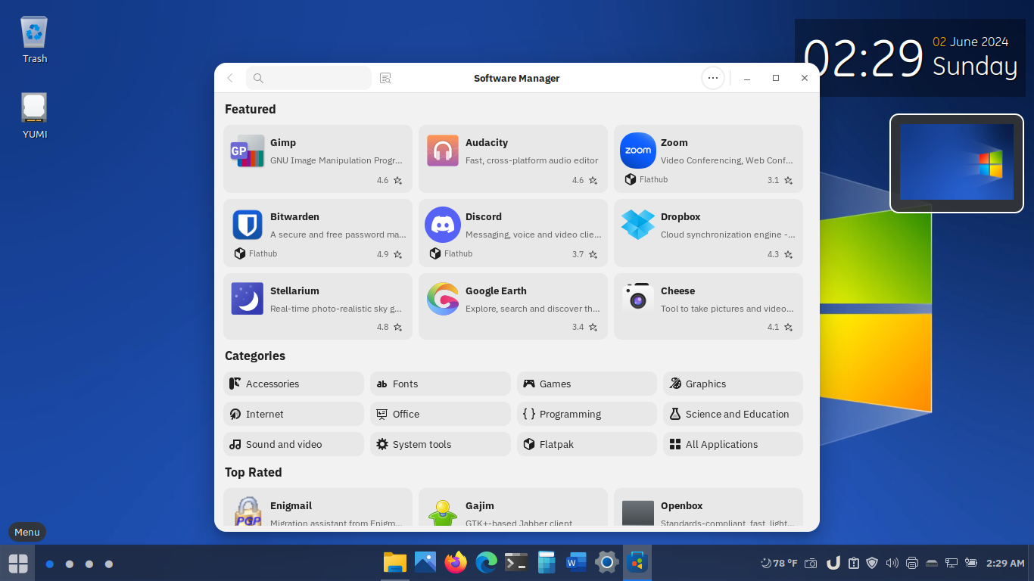Click the Software Manager search field
This screenshot has width=1034, height=581.
309,78
